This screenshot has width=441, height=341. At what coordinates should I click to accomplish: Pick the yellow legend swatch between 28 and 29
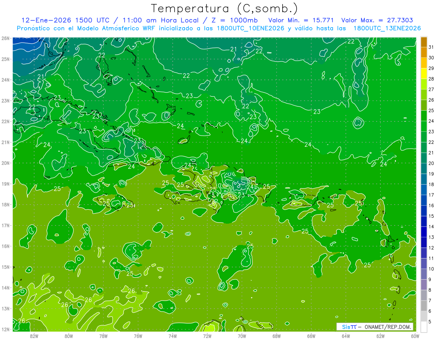(x=424, y=74)
